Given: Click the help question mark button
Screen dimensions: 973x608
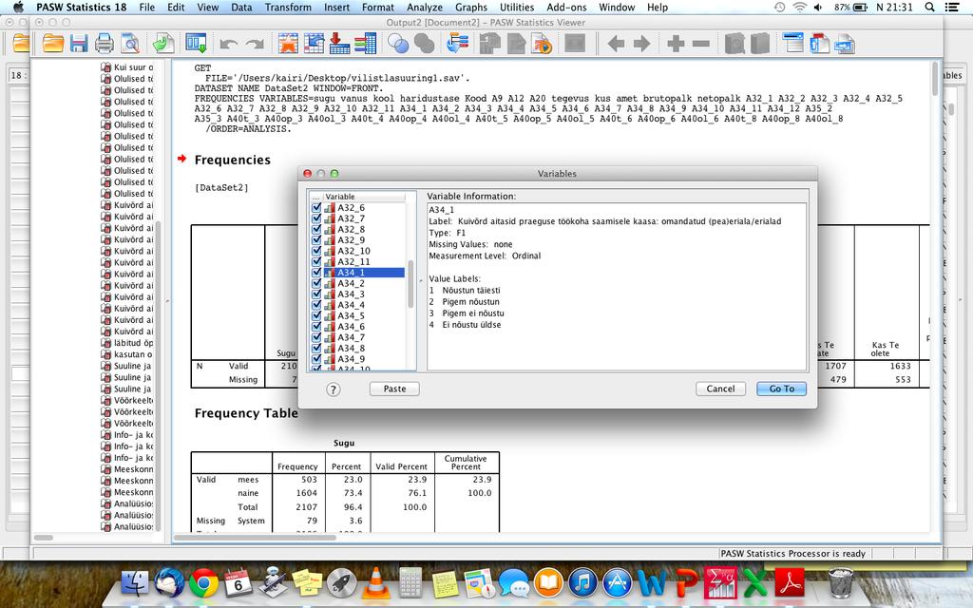Looking at the screenshot, I should [x=334, y=389].
